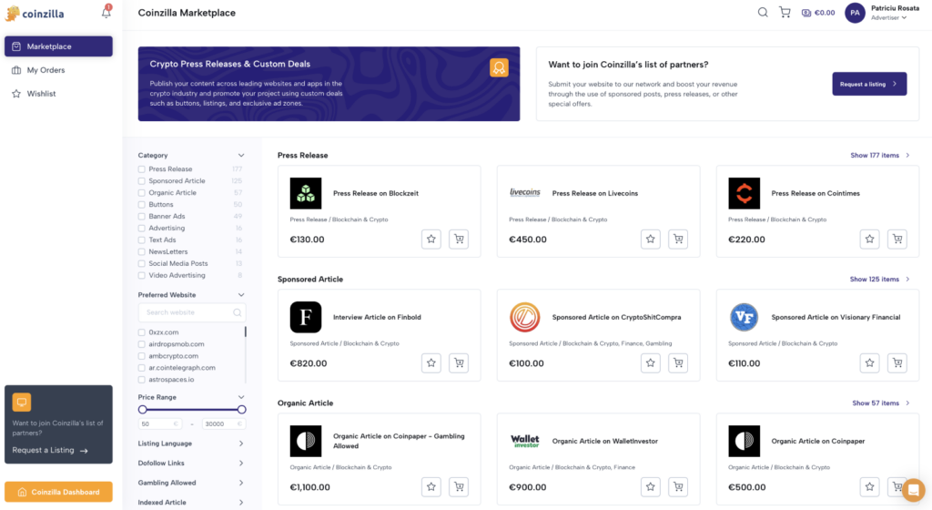The height and width of the screenshot is (510, 932).
Task: Add Interview Article on Finbold to cart
Action: [459, 362]
